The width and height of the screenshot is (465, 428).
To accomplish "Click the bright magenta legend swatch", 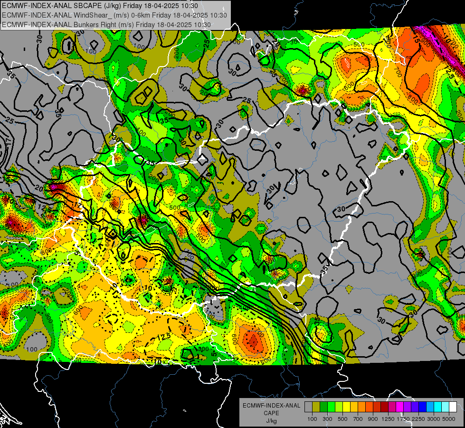I will (400, 407).
